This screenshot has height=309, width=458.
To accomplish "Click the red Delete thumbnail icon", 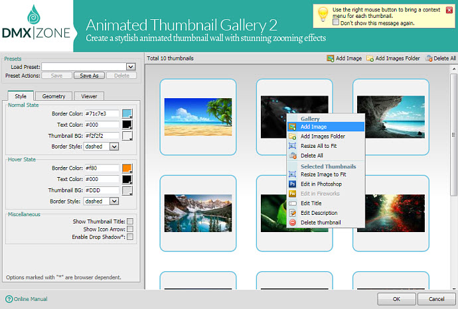I will pyautogui.click(x=292, y=222).
